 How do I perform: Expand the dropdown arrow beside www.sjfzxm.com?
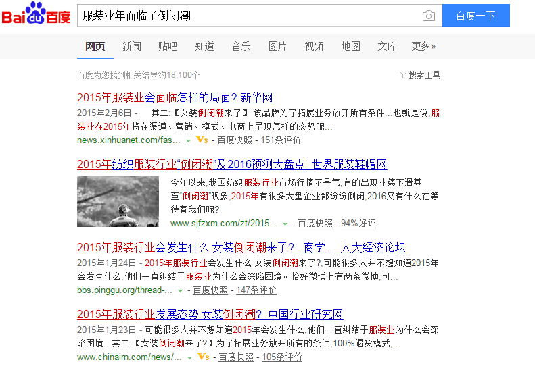coord(285,224)
